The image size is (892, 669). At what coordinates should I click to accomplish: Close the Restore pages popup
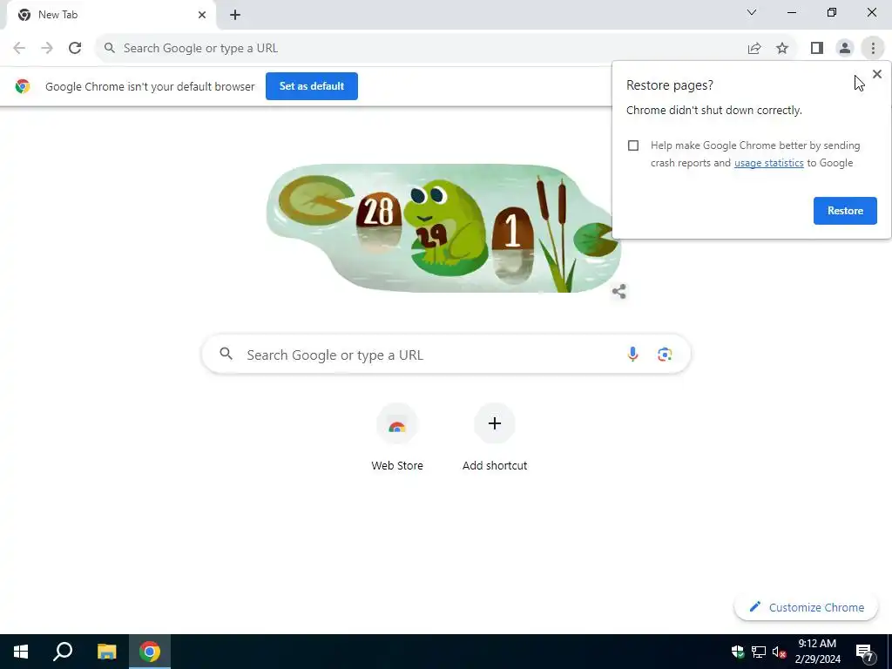point(876,74)
